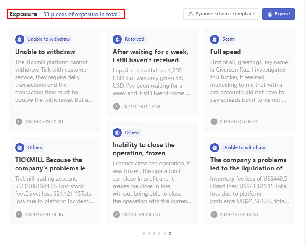Screen dimensions: 305x245
Task: Open 'After waiting for a week' title
Action: tap(150, 56)
